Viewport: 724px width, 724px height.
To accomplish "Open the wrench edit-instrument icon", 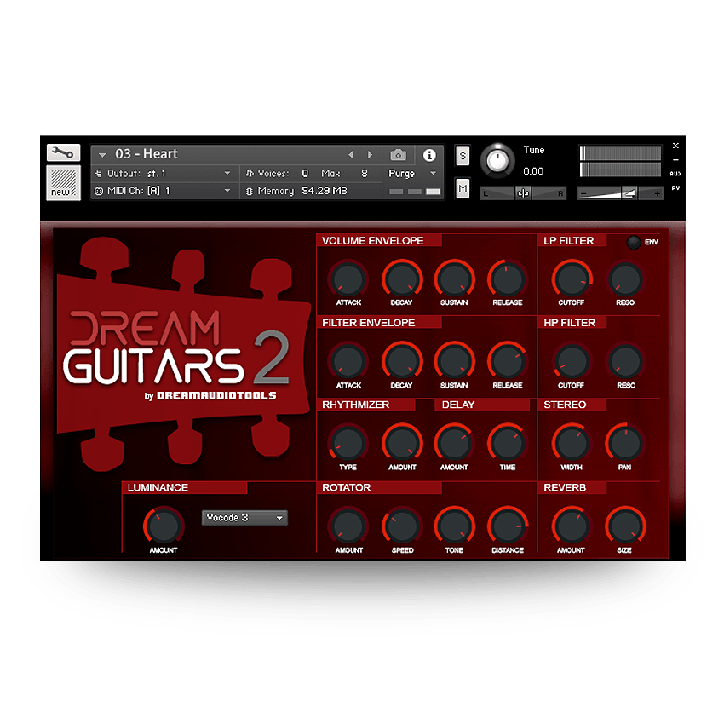I will 62,152.
